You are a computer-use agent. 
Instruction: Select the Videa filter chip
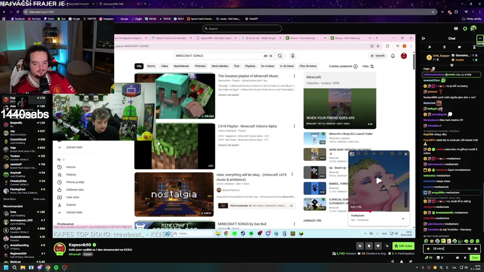point(164,66)
